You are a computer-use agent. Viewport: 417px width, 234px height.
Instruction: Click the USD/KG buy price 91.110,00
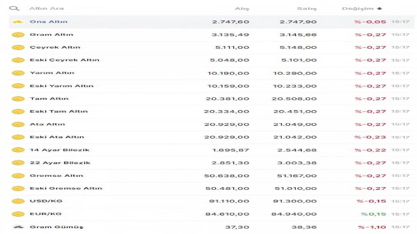pos(229,201)
